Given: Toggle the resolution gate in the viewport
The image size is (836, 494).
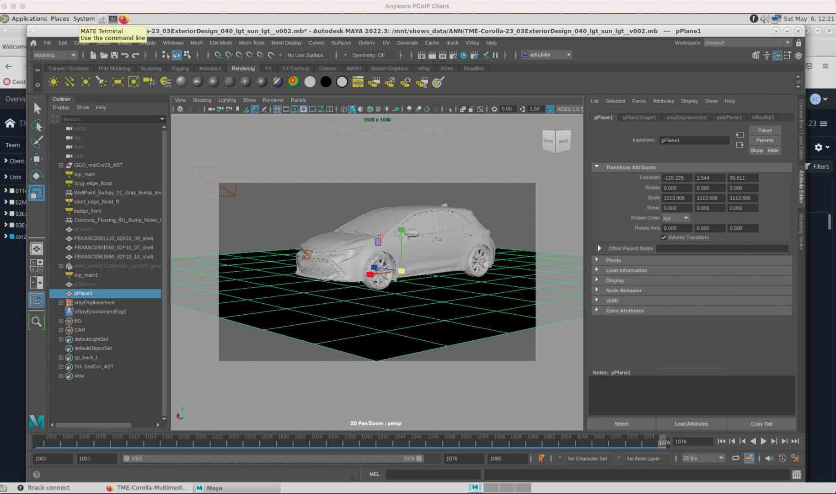Looking at the screenshot, I should point(295,109).
